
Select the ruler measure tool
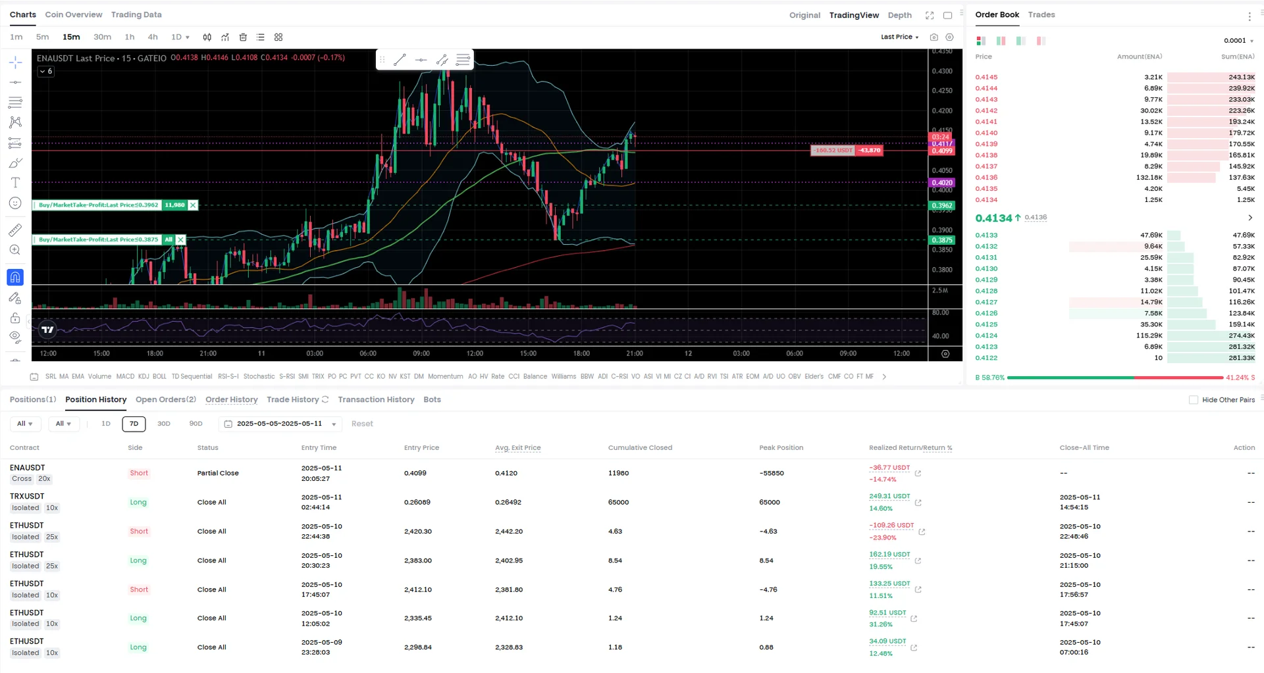click(x=15, y=230)
